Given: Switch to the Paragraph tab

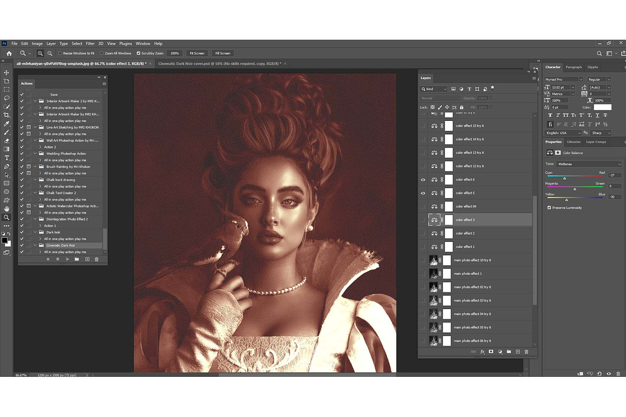Looking at the screenshot, I should 573,67.
